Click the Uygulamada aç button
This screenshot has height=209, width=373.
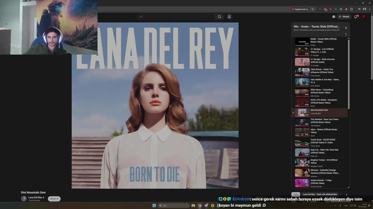pyautogui.click(x=300, y=9)
